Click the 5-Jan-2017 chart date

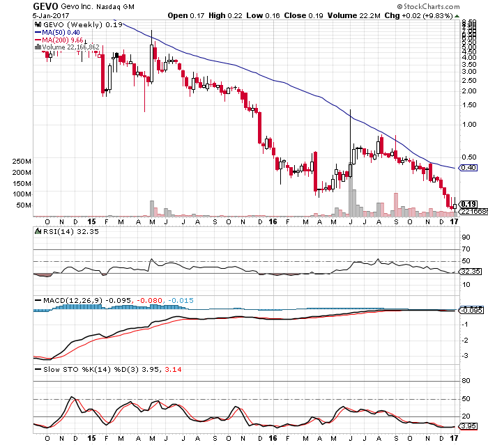click(x=51, y=15)
